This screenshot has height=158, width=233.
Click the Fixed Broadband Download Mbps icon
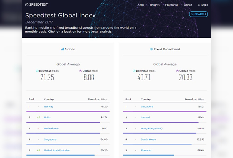134,71
